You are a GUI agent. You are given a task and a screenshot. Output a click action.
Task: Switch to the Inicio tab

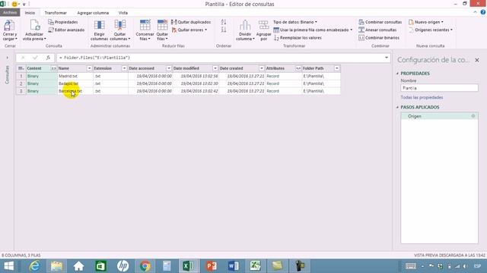click(x=30, y=13)
